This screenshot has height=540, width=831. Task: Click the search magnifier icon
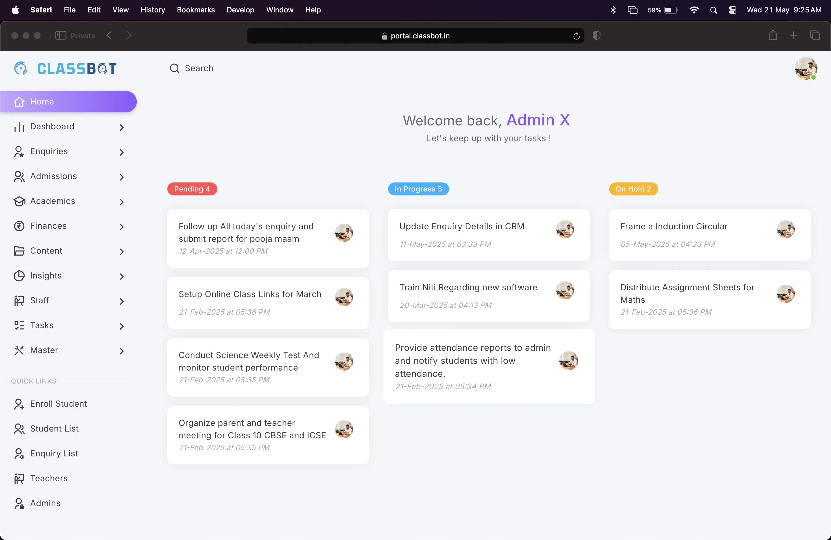(x=174, y=68)
